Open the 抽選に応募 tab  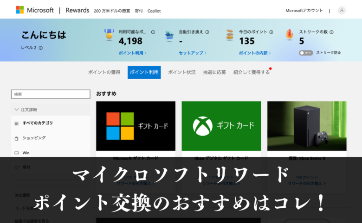tap(214, 72)
